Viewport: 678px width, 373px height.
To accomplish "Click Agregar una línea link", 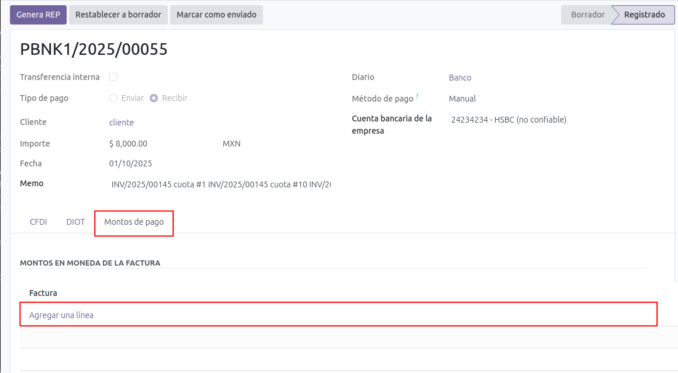I will [61, 315].
